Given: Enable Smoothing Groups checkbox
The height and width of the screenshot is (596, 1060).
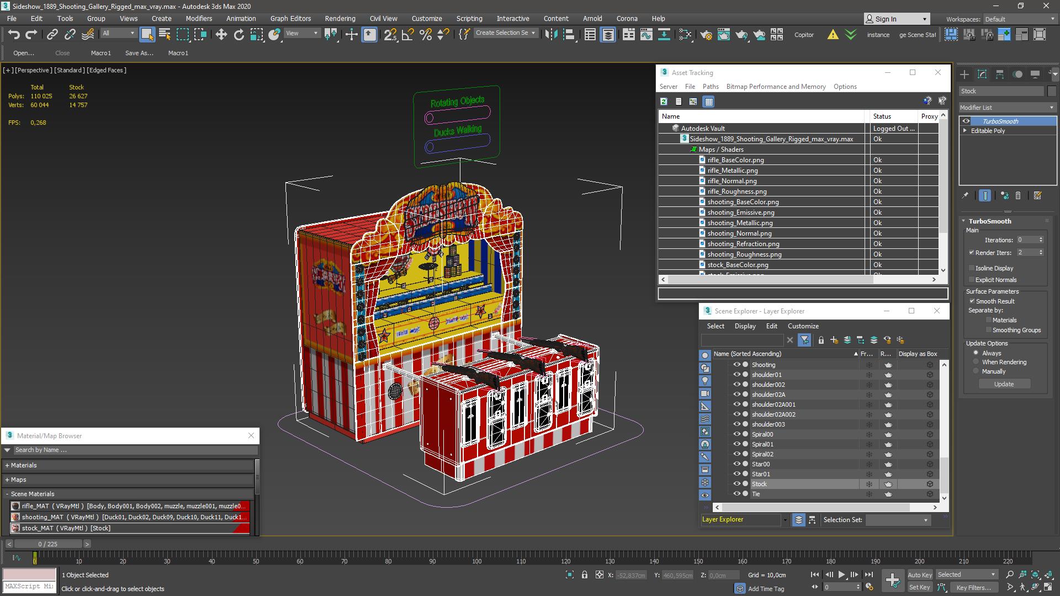Looking at the screenshot, I should [x=989, y=330].
